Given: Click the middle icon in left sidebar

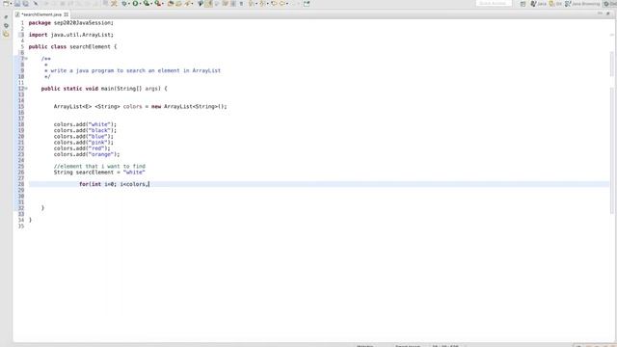Looking at the screenshot, I should (6, 26).
